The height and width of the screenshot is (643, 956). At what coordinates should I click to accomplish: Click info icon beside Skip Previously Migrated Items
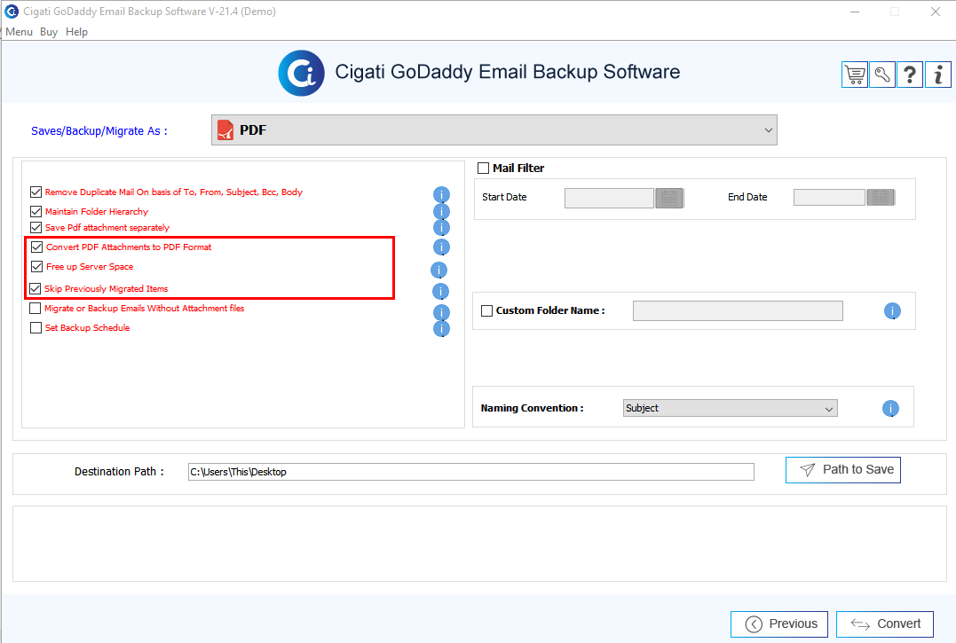pyautogui.click(x=441, y=291)
